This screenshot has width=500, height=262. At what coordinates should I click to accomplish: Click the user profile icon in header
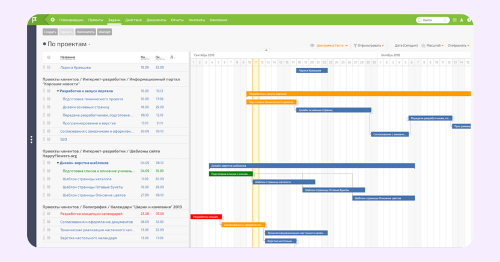462,20
